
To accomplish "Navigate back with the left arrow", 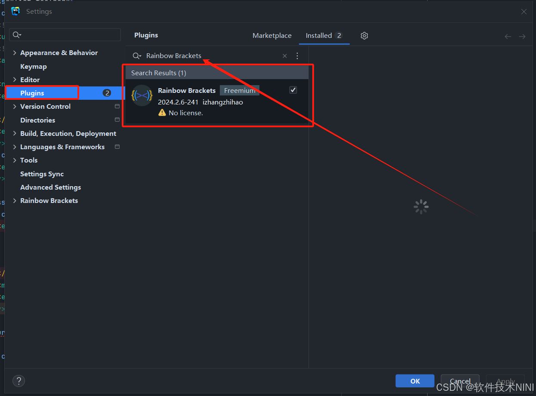I will click(508, 37).
